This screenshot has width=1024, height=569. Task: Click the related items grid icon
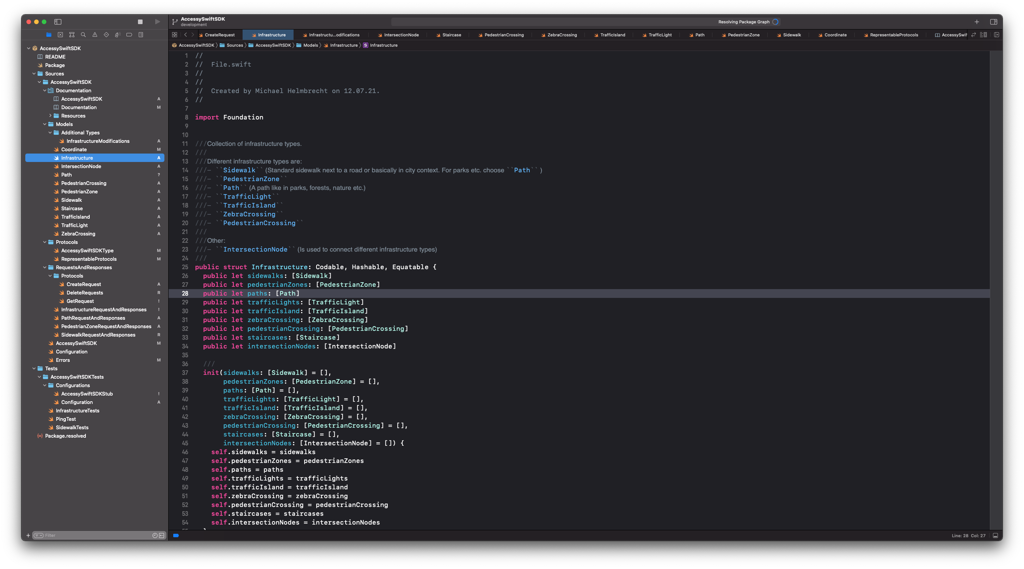[x=174, y=34]
